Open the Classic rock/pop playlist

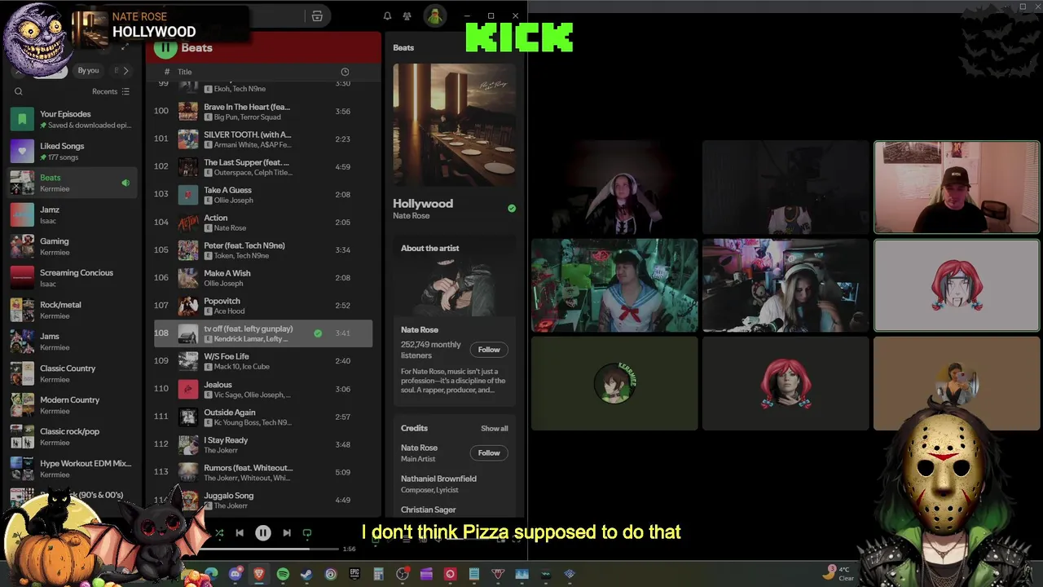73,437
